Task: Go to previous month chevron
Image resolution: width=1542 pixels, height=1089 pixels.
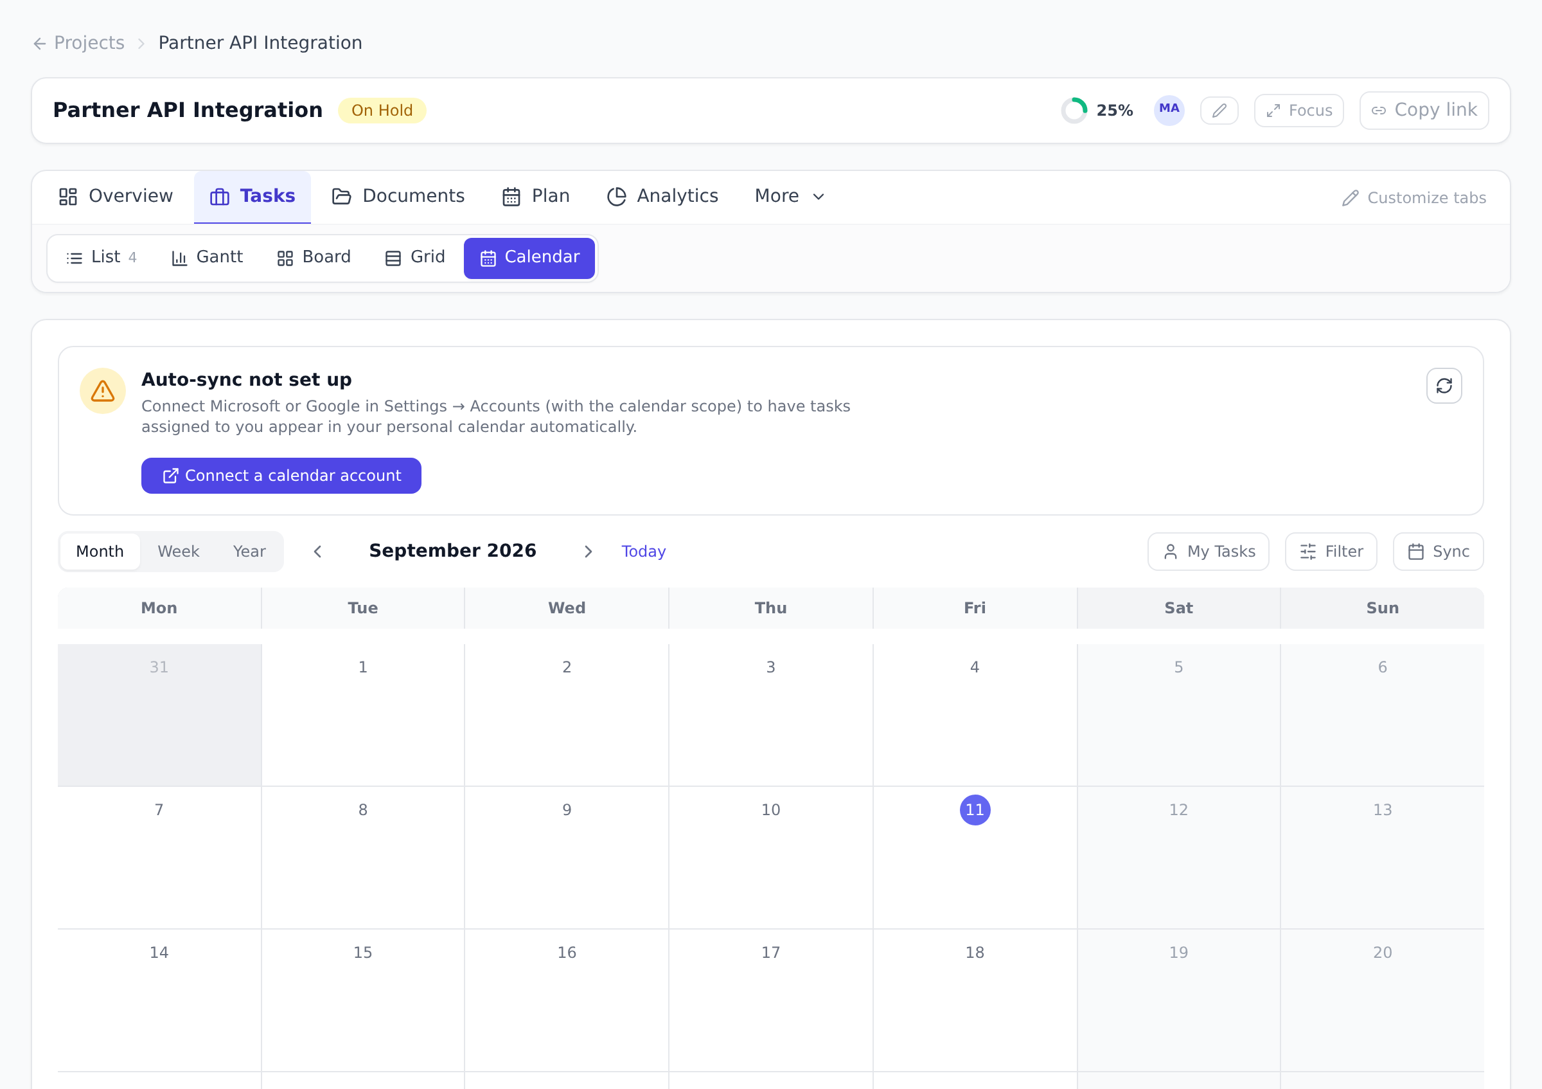Action: point(317,552)
